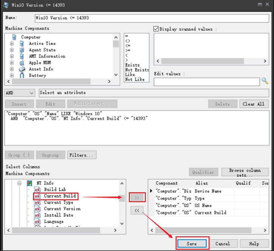Click the Asset Info chip icon
The width and height of the screenshot is (274, 251).
tap(22, 69)
